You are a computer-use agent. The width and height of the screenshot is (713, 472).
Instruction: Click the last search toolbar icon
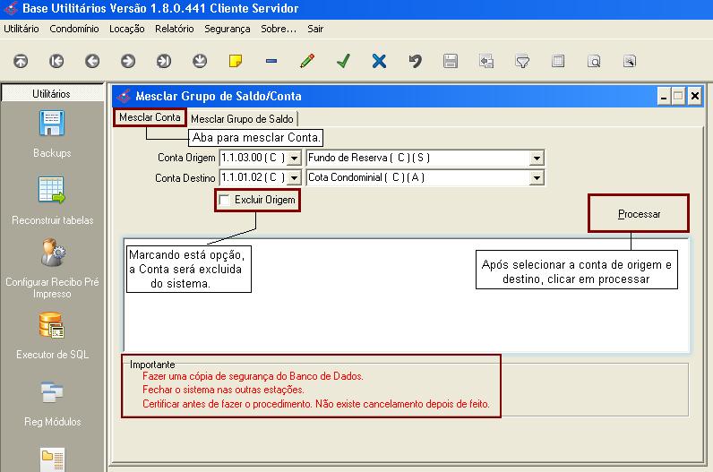[x=630, y=61]
